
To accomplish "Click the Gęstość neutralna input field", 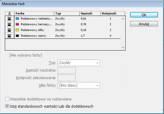I will tap(67, 70).
